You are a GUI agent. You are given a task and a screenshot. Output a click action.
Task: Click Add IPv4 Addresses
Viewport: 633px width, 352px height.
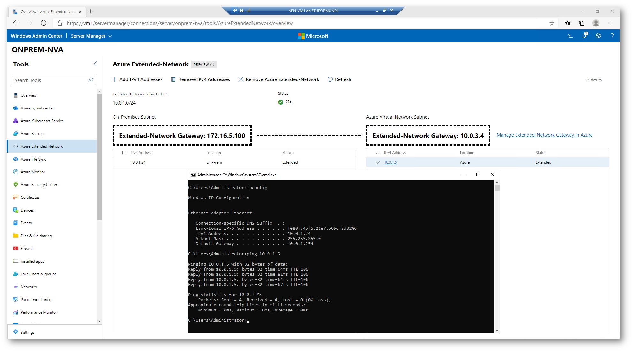click(x=137, y=79)
